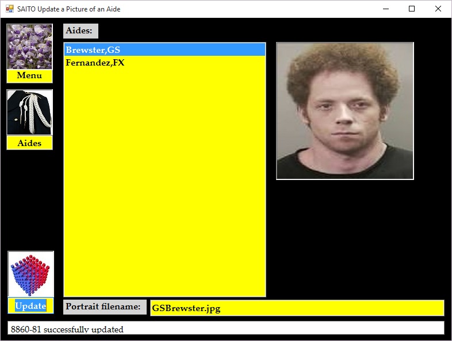The width and height of the screenshot is (452, 341).
Task: Click the aide portrait photo
Action: (x=345, y=111)
